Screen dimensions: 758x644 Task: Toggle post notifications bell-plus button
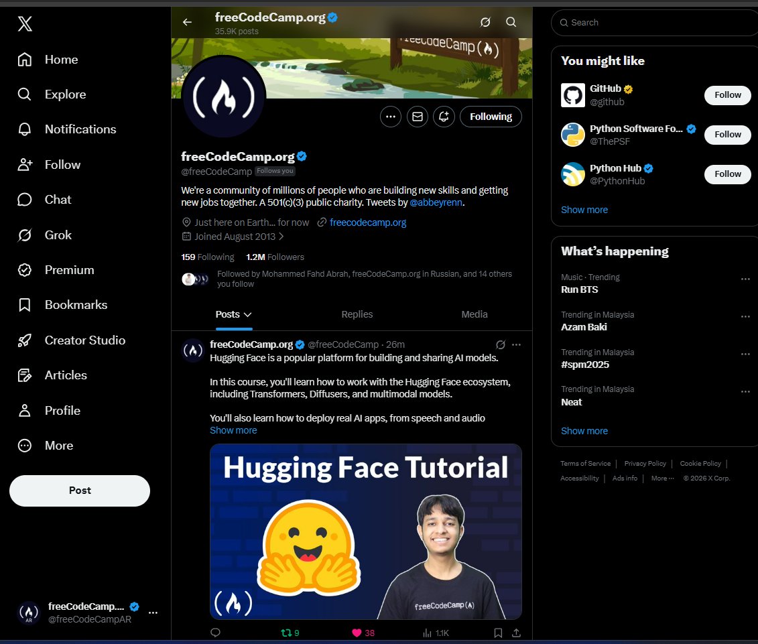tap(444, 117)
